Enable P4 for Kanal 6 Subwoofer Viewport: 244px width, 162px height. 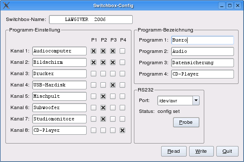(123, 108)
